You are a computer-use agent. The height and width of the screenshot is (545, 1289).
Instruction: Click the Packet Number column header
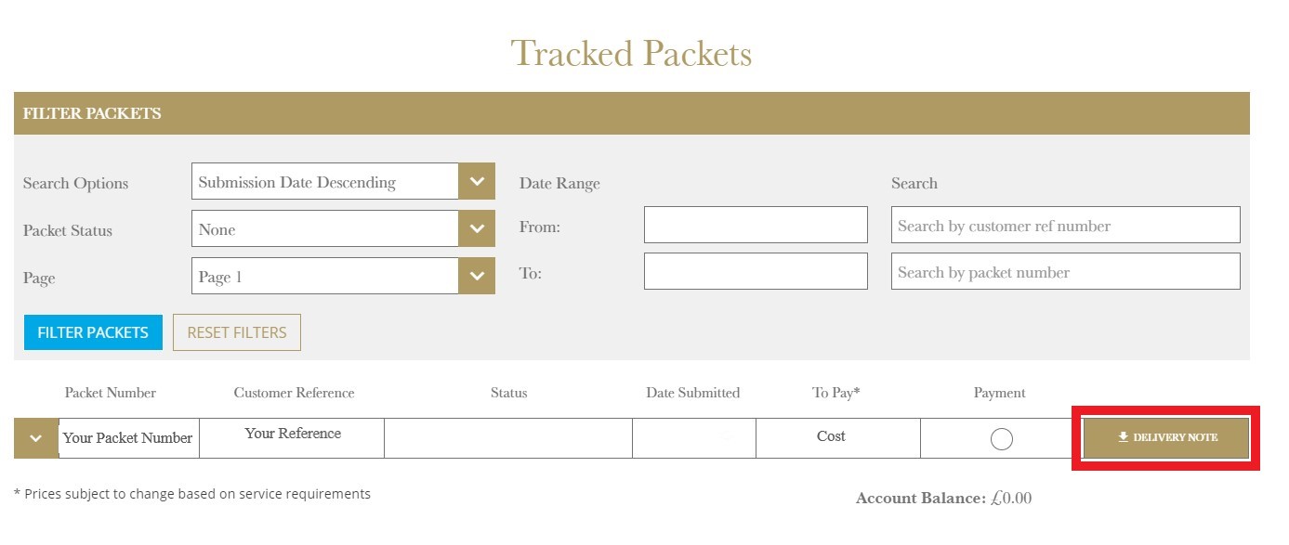tap(111, 393)
